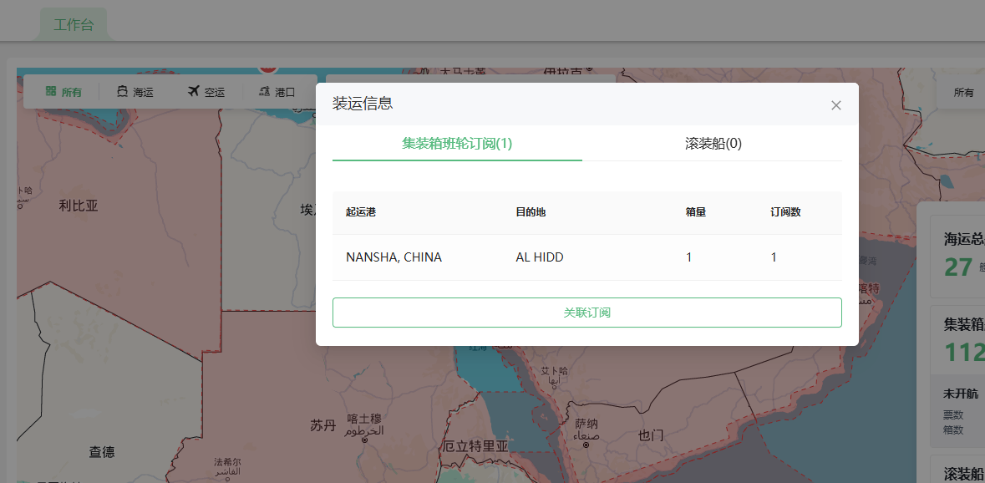985x483 pixels.
Task: Click the 箱量 column header
Action: coord(696,212)
